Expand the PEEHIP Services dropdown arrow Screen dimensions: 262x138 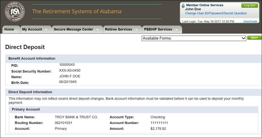click(x=176, y=30)
